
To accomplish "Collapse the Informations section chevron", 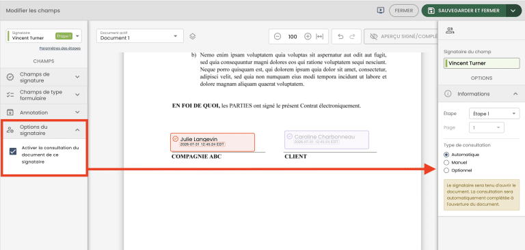I will (x=515, y=94).
